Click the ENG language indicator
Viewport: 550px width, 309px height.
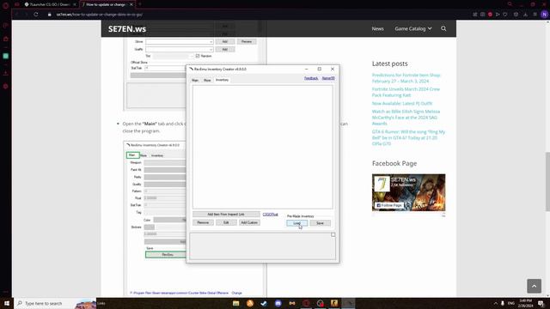pos(511,303)
